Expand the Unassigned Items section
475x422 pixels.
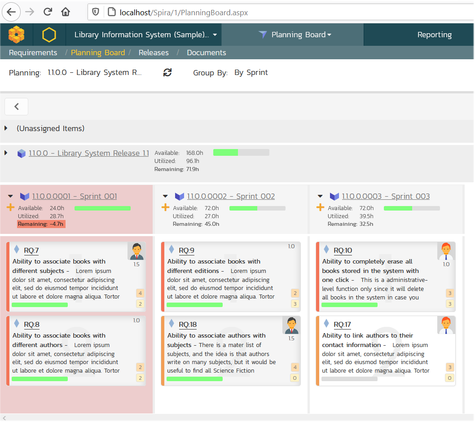tap(6, 128)
